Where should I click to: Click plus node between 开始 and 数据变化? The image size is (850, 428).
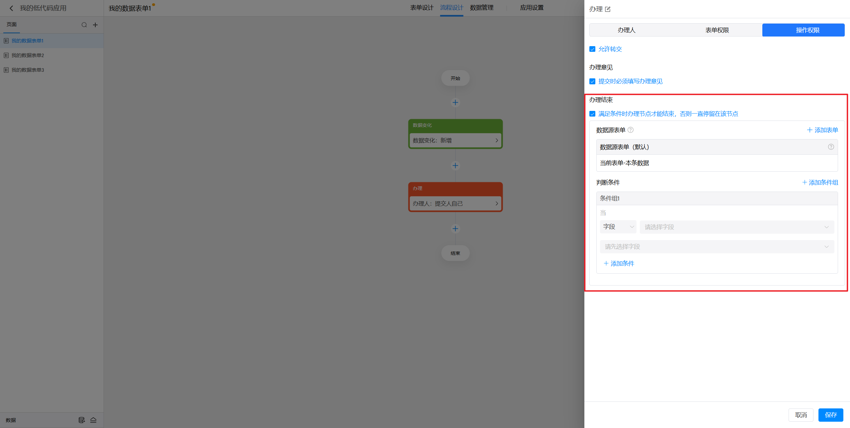click(x=455, y=103)
